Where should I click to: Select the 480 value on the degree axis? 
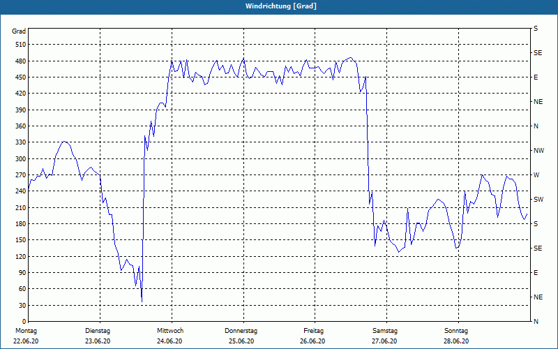21,61
